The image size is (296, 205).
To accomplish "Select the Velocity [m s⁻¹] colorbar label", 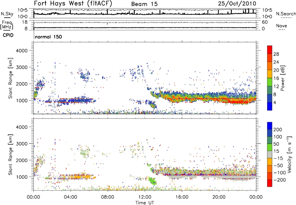I will click(289, 154).
